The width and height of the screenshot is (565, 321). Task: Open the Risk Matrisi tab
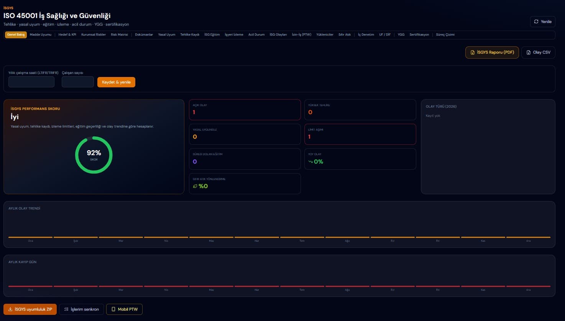(x=120, y=35)
